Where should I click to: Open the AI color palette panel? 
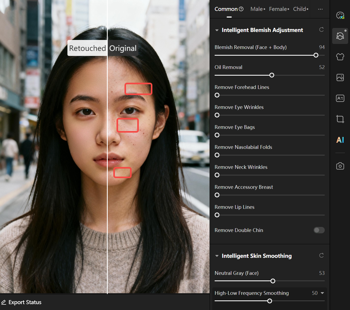pyautogui.click(x=340, y=15)
